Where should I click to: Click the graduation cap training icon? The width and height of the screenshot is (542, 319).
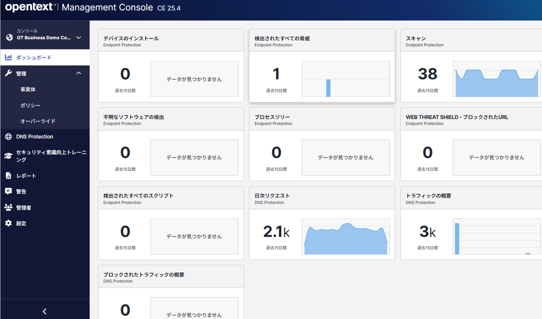pyautogui.click(x=8, y=156)
